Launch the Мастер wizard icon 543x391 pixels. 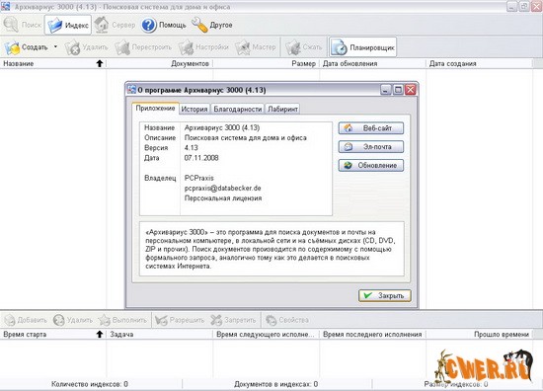(243, 47)
